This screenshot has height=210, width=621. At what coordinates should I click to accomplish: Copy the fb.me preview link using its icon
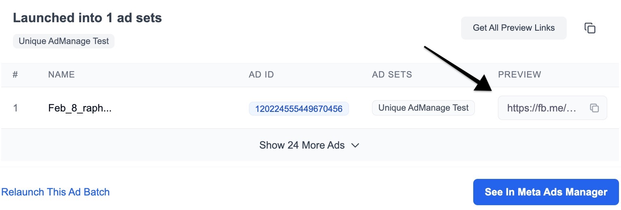pyautogui.click(x=594, y=108)
